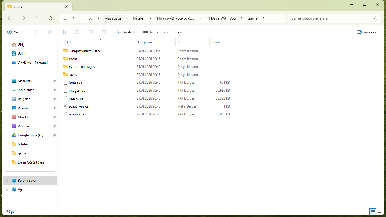The height and width of the screenshot is (217, 386).
Task: Sort by Boyut column header
Action: pyautogui.click(x=215, y=42)
